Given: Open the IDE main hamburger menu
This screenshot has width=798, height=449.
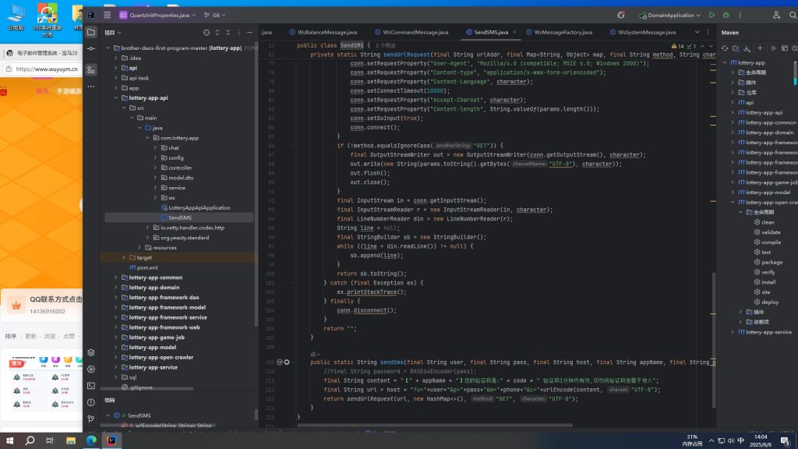Looking at the screenshot, I should click(107, 16).
